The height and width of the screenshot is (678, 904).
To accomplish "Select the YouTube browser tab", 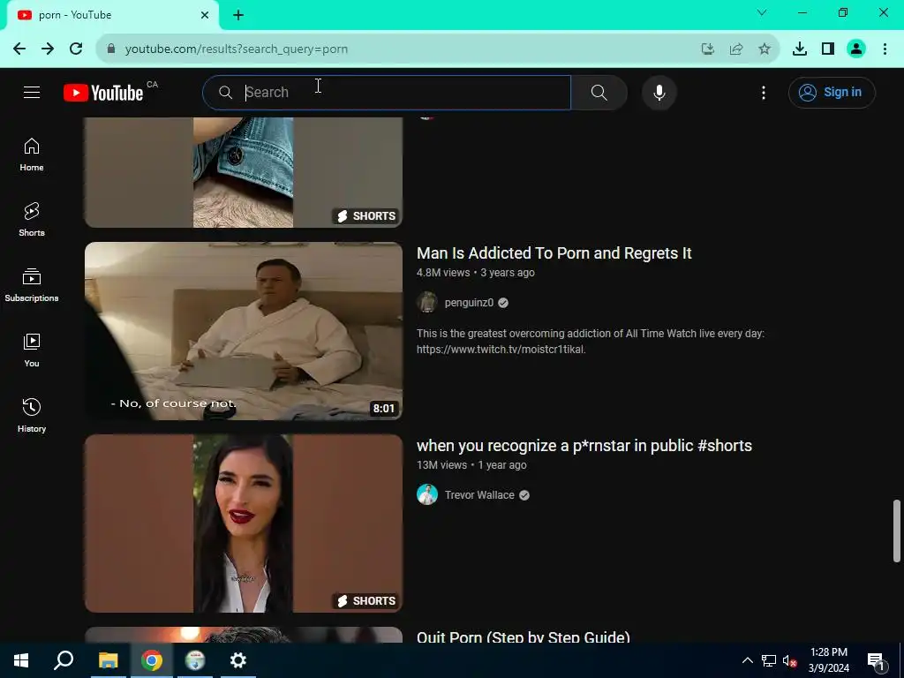I will 112,16.
